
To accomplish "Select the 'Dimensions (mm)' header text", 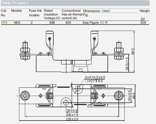I will tap(96, 11).
